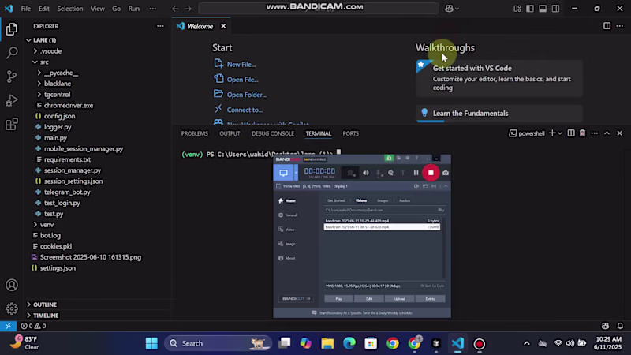This screenshot has height=355, width=631.
Task: Switch to PROBLEMS panel tab
Action: (x=194, y=133)
